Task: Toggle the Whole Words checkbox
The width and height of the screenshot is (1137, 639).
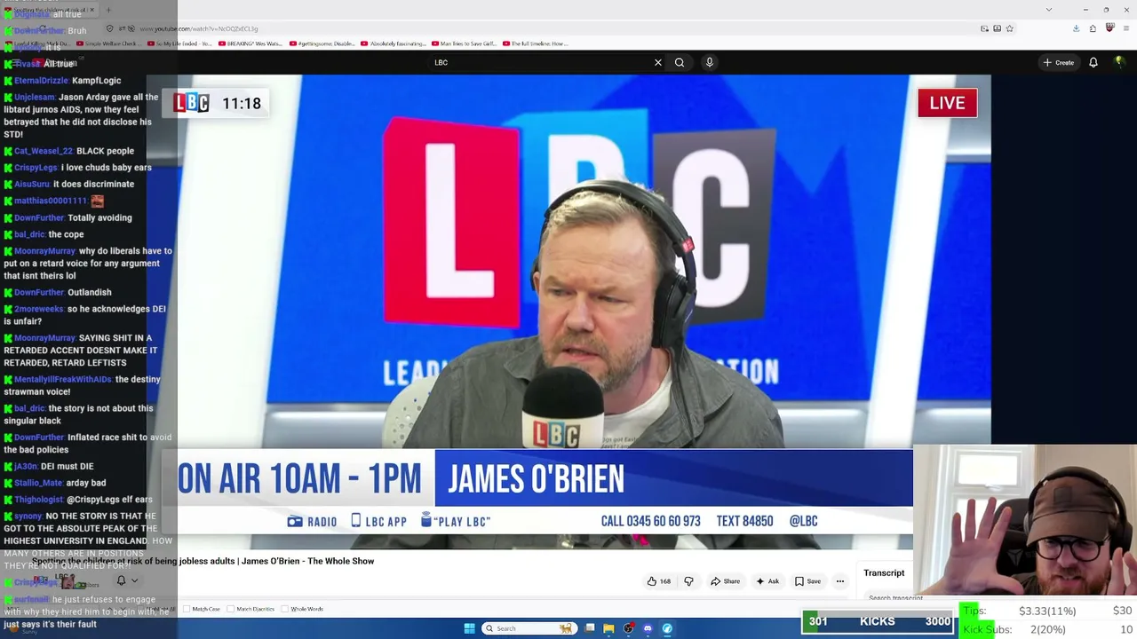Action: 286,609
